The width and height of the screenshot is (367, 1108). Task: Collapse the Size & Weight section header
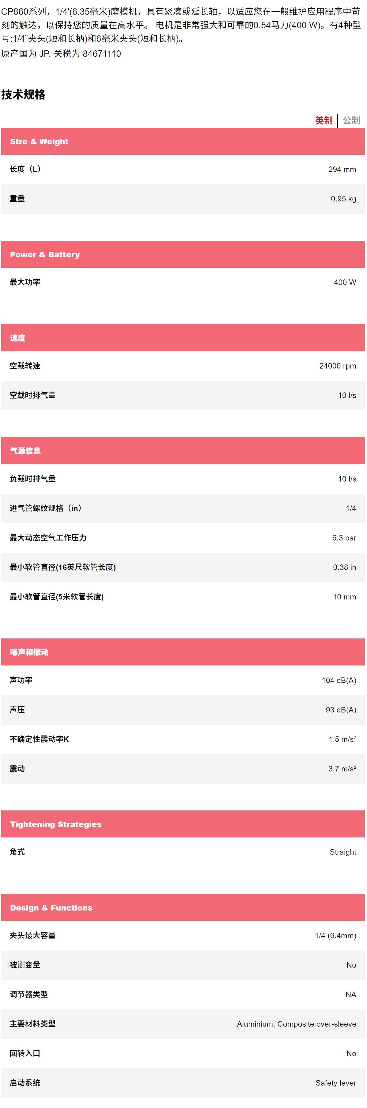click(x=183, y=142)
